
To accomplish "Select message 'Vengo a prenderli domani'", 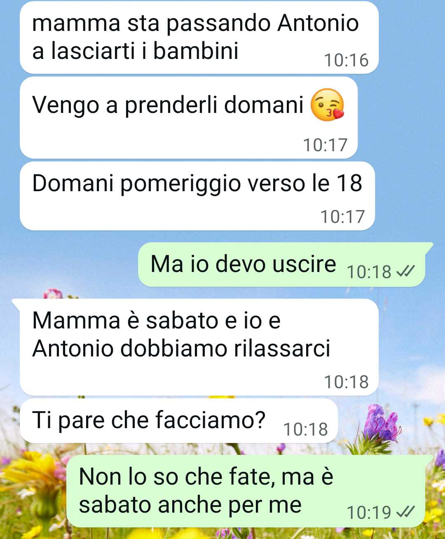I will [x=189, y=118].
